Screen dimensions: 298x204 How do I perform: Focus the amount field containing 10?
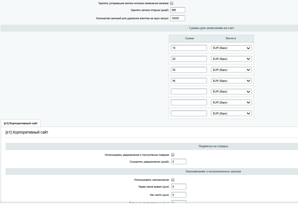point(189,48)
